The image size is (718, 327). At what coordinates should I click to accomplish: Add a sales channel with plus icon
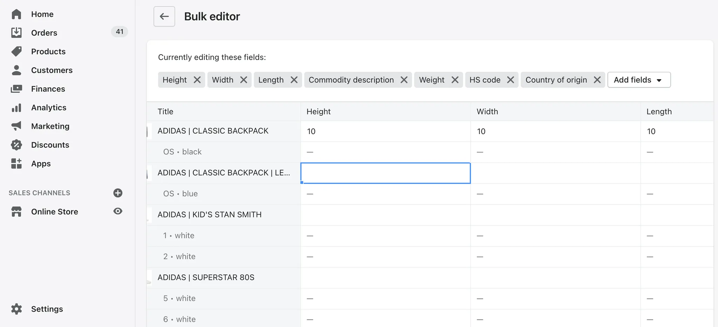(118, 193)
